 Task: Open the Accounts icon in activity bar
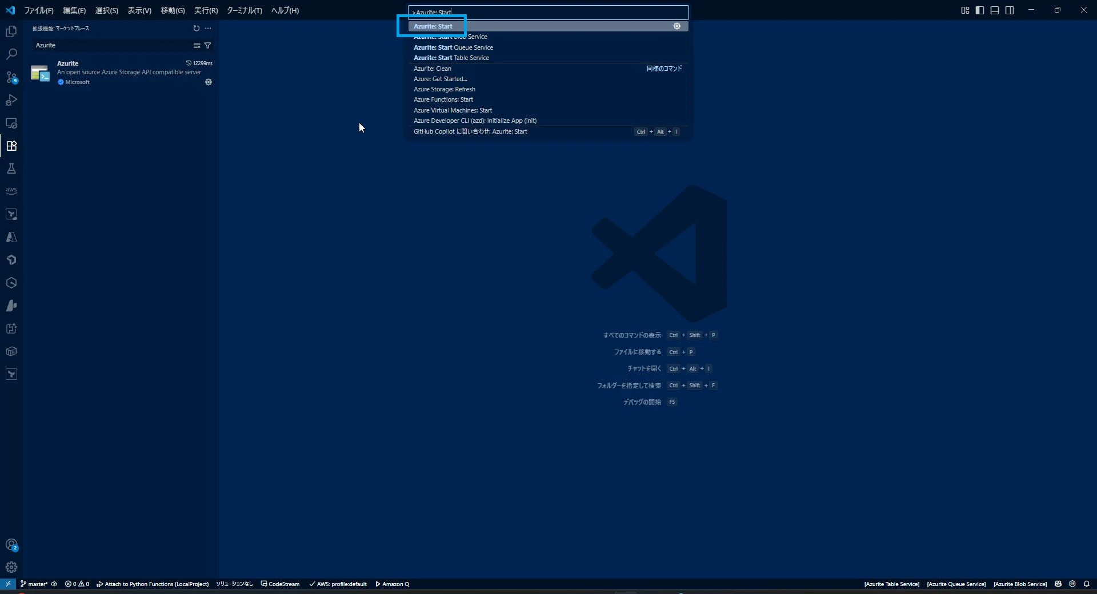[11, 545]
